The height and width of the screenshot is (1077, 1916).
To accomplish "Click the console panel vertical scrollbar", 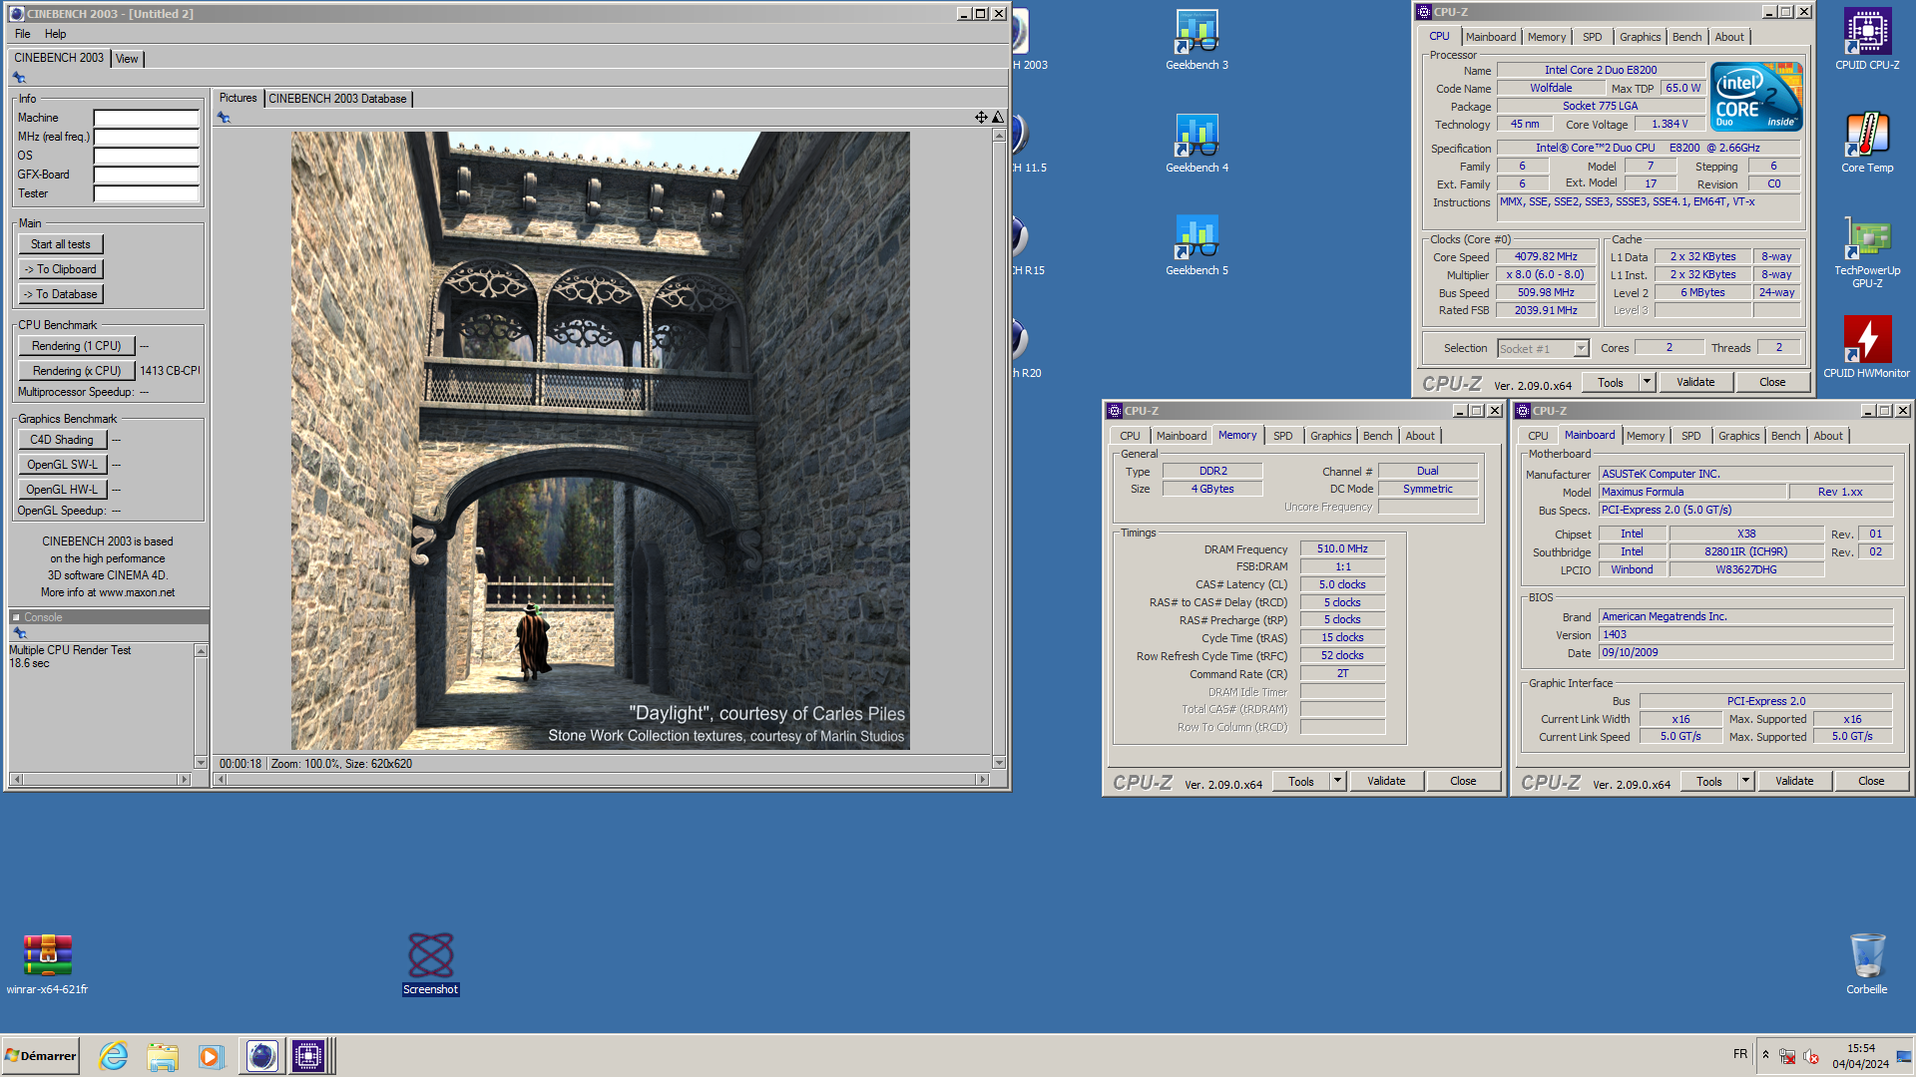I will click(x=201, y=707).
